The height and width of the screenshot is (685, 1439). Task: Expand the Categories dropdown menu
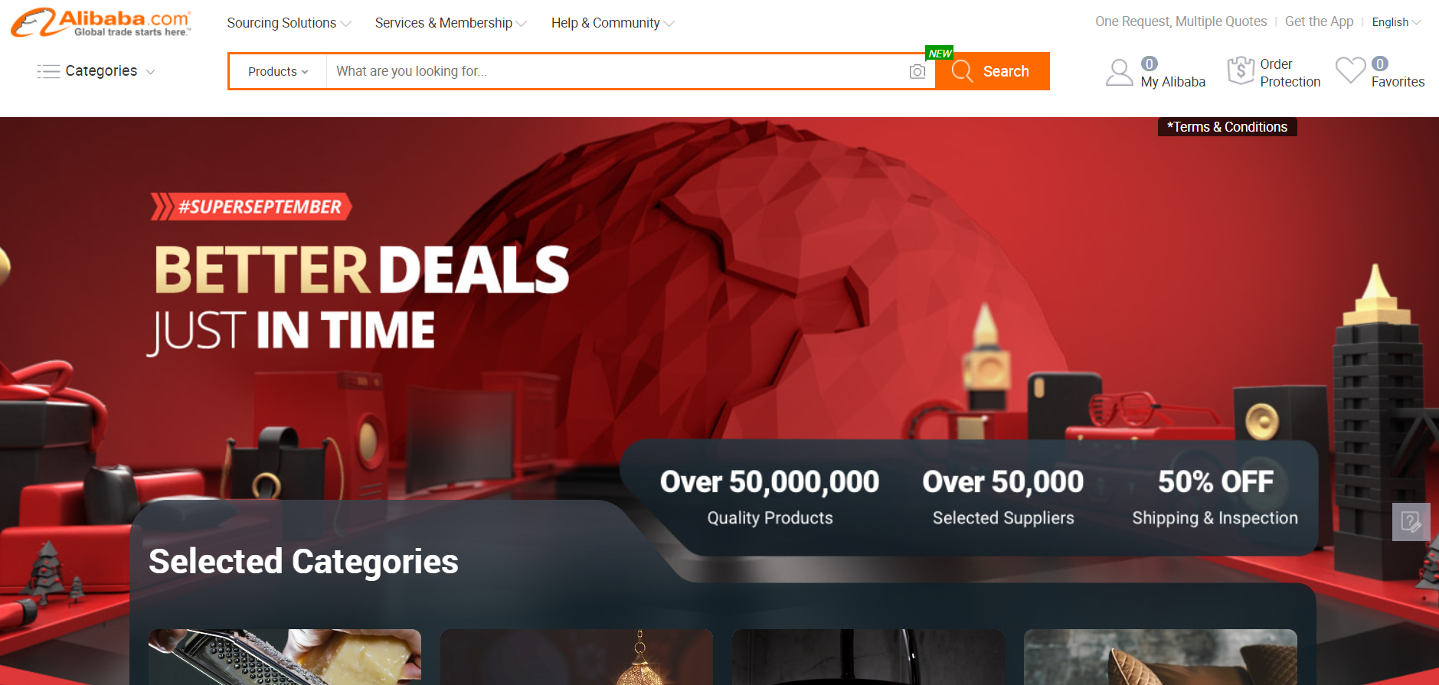[x=96, y=71]
